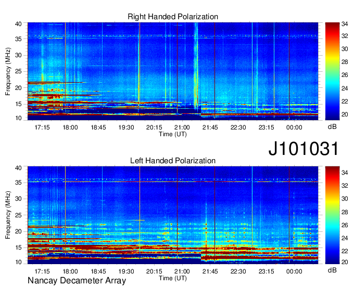Click the 32 dB value on the right-handed colorbar

pyautogui.click(x=345, y=36)
